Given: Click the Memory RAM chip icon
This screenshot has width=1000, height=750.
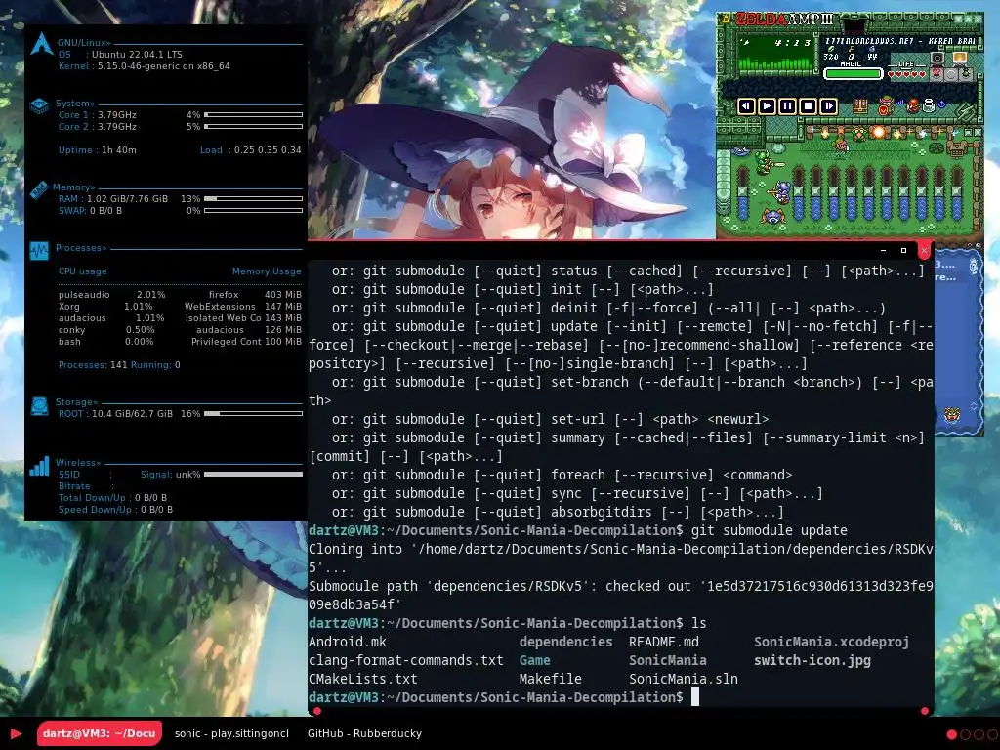Looking at the screenshot, I should click(x=39, y=189).
